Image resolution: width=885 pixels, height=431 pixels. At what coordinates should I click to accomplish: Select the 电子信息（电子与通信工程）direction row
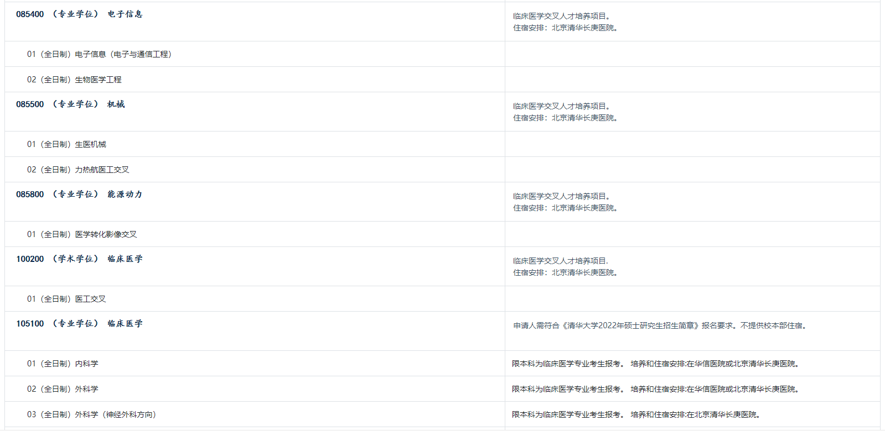click(99, 54)
